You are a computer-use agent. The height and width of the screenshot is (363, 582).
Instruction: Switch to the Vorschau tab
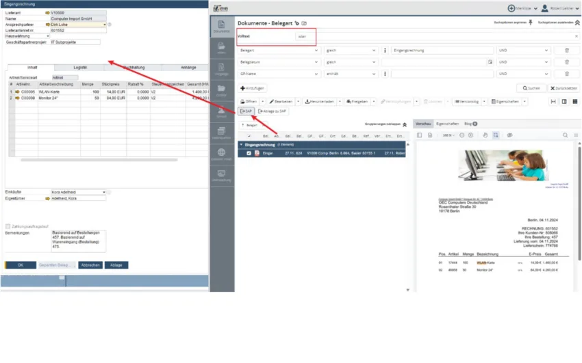(x=423, y=124)
